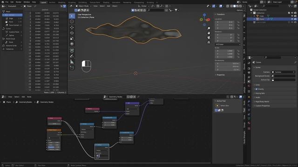Open the Object properties tab icon
The image size is (298, 167).
coord(249,97)
